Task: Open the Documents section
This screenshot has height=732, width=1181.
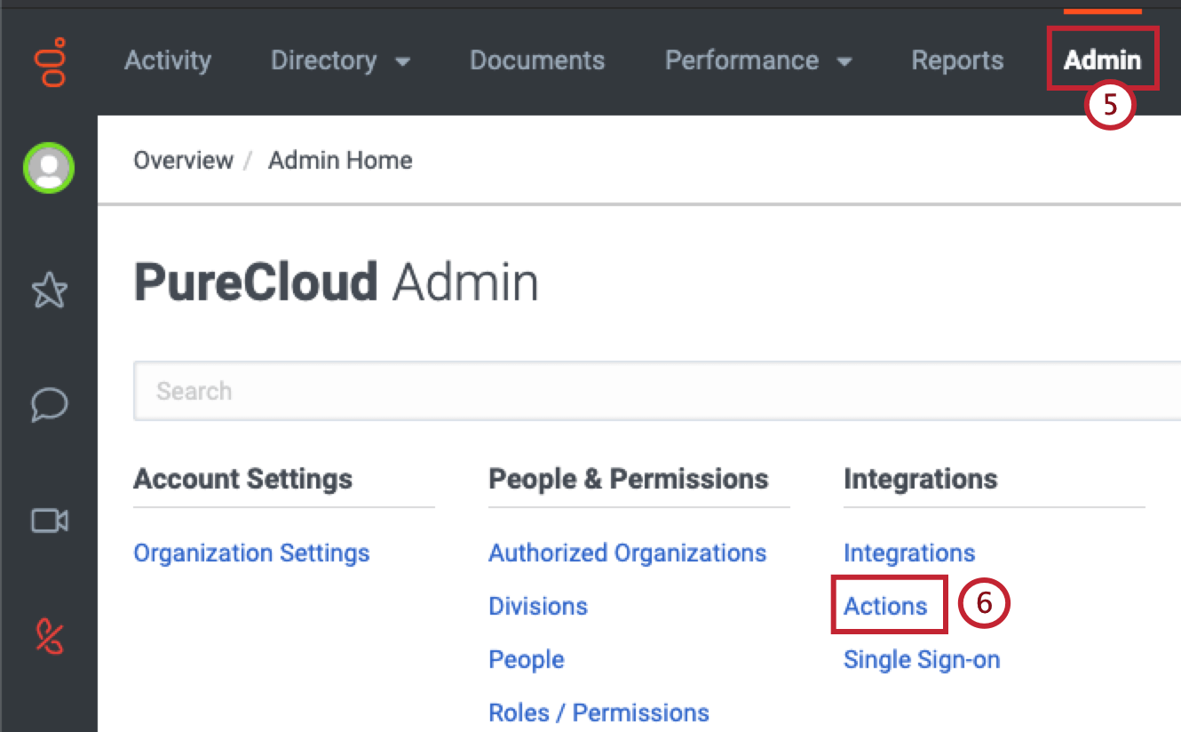Action: [x=536, y=60]
